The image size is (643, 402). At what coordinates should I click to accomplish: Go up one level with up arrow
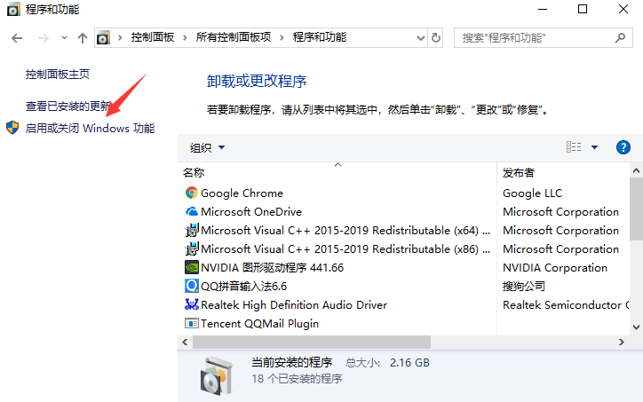tap(83, 38)
